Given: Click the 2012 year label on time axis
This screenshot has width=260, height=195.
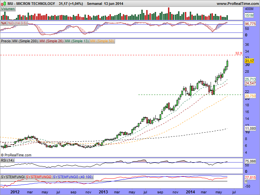Looking at the screenshot, I should pyautogui.click(x=15, y=192).
